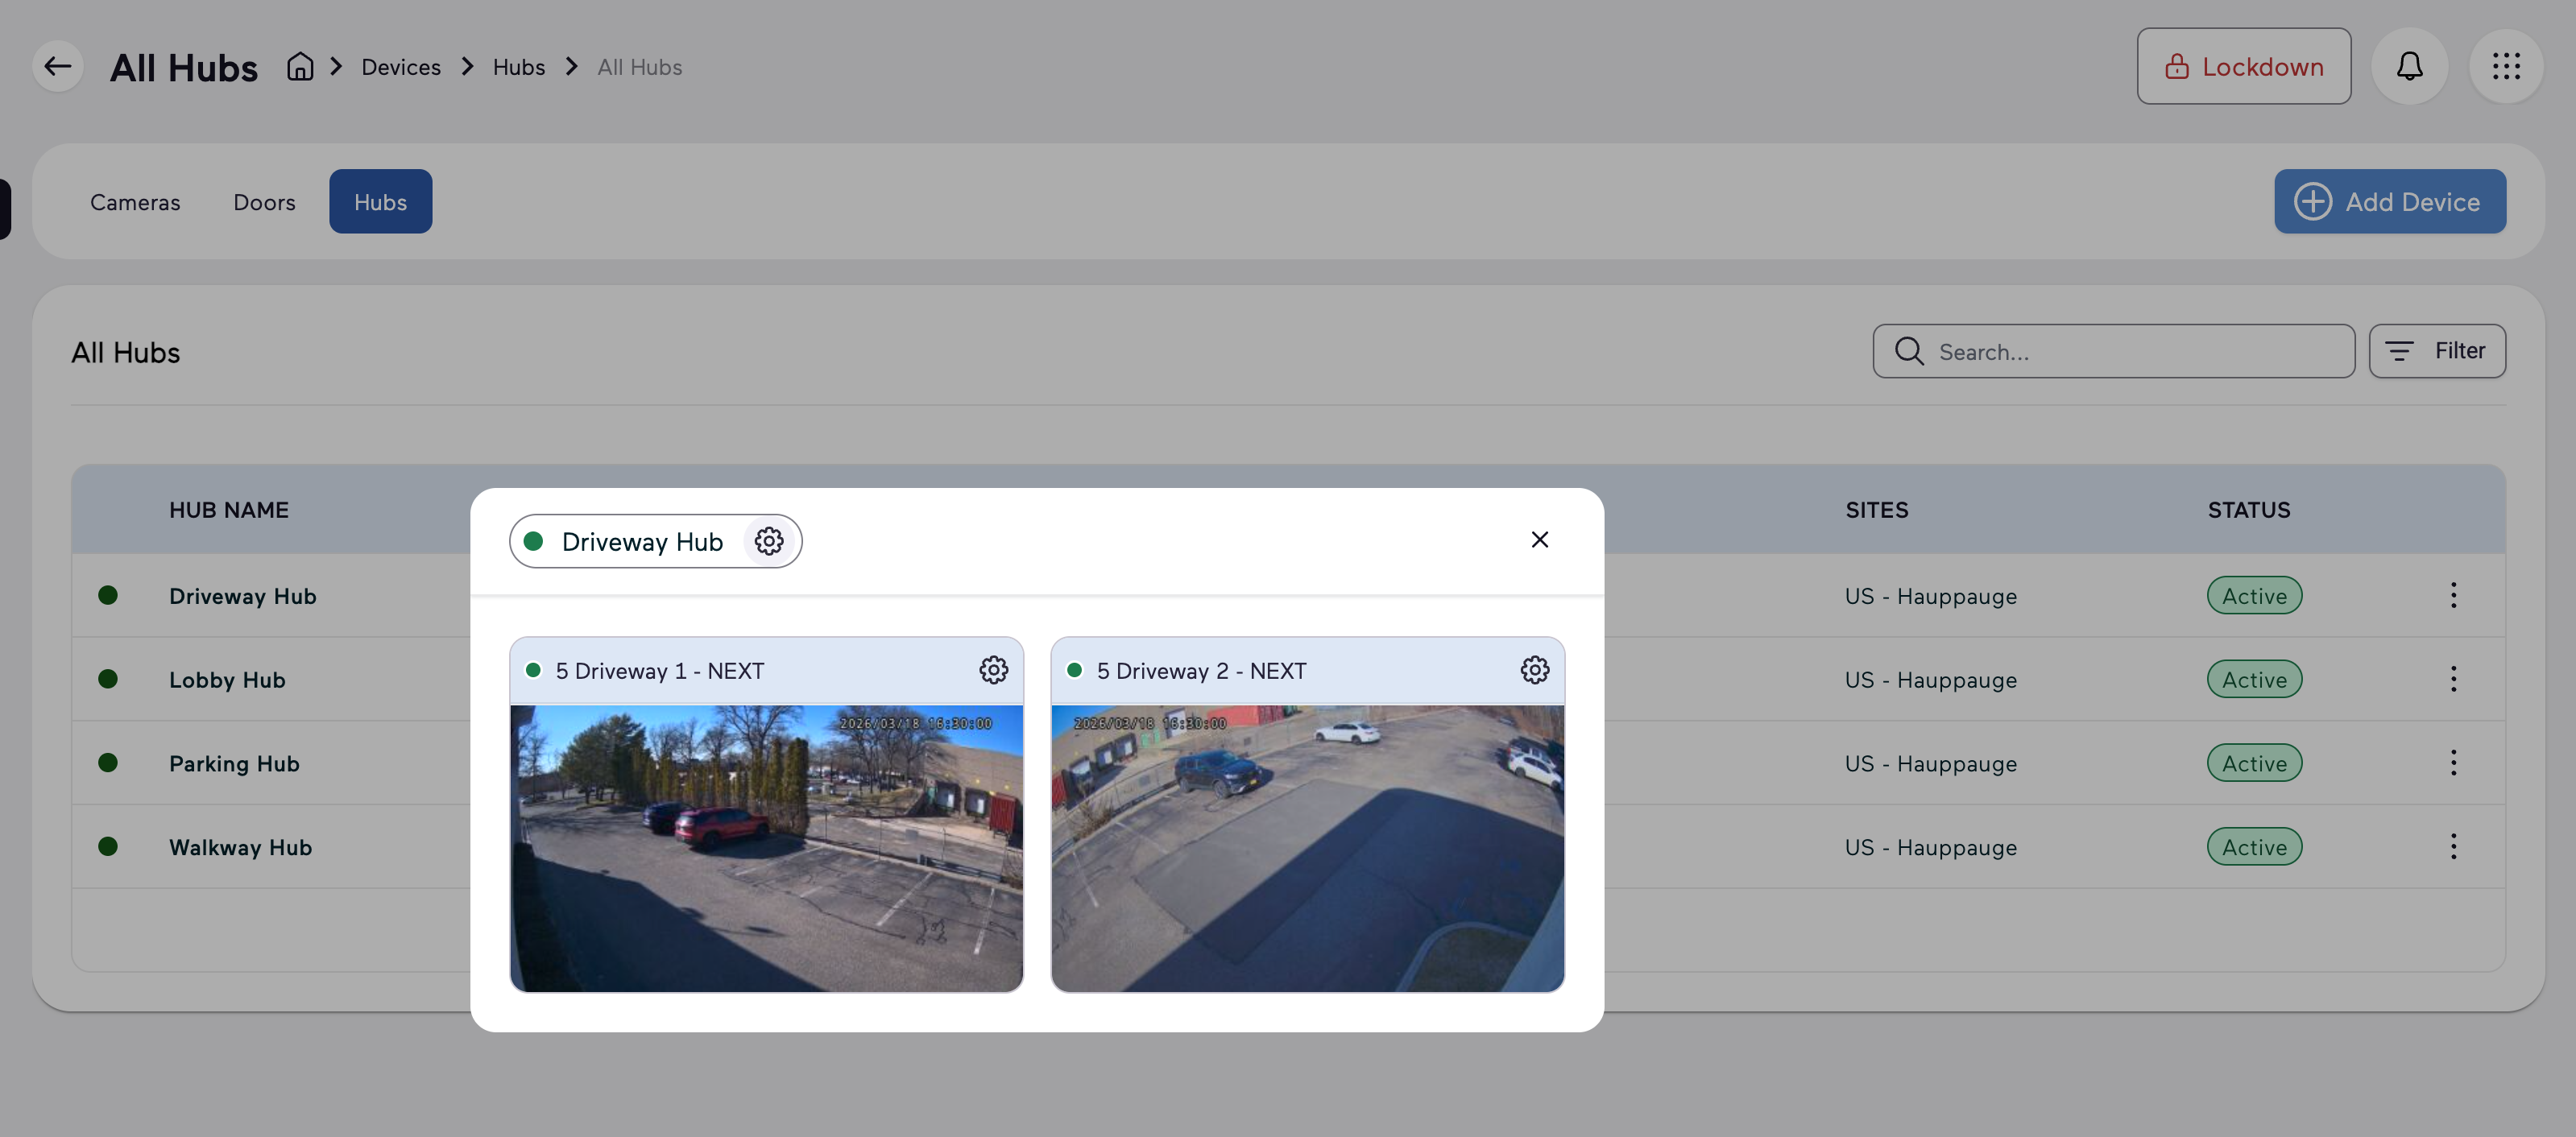Close the Driveway Hub popup
2576x1137 pixels.
(1539, 540)
